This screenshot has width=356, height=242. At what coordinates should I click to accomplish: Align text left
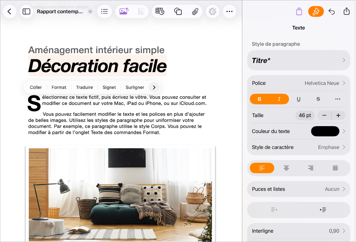click(262, 168)
